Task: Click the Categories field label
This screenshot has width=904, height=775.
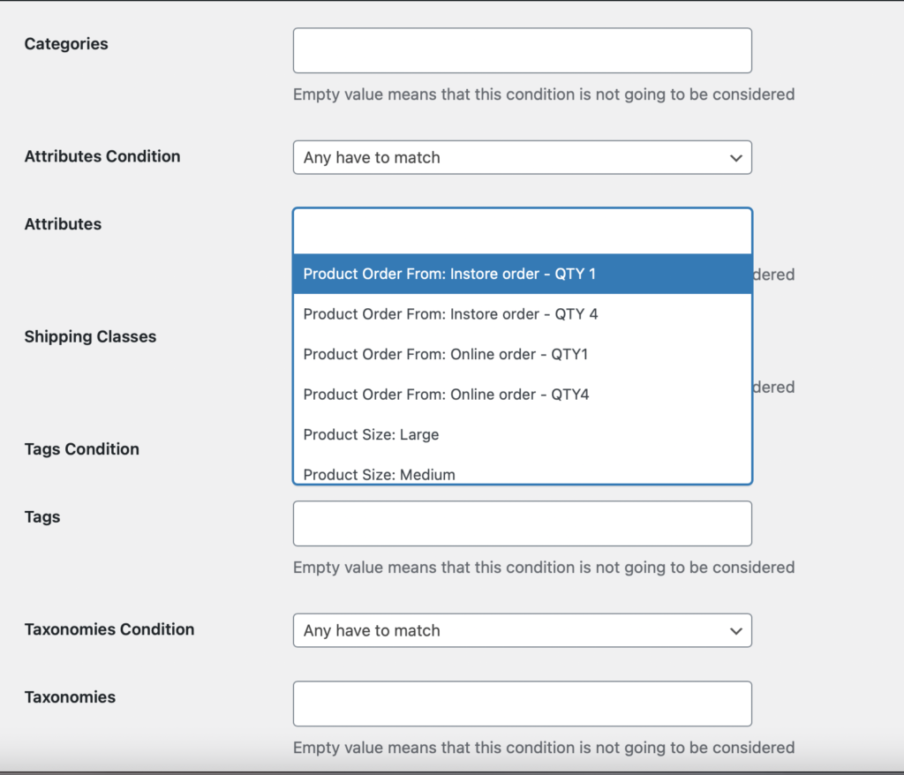Action: pyautogui.click(x=66, y=44)
